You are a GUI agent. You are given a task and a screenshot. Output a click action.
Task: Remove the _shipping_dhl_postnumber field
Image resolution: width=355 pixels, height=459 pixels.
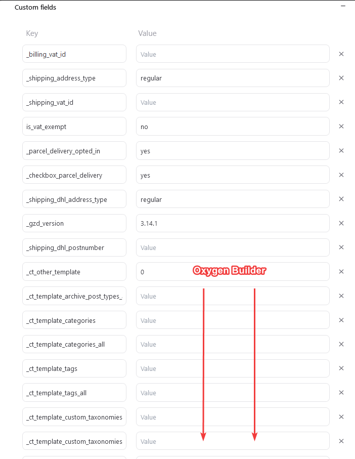coord(341,247)
